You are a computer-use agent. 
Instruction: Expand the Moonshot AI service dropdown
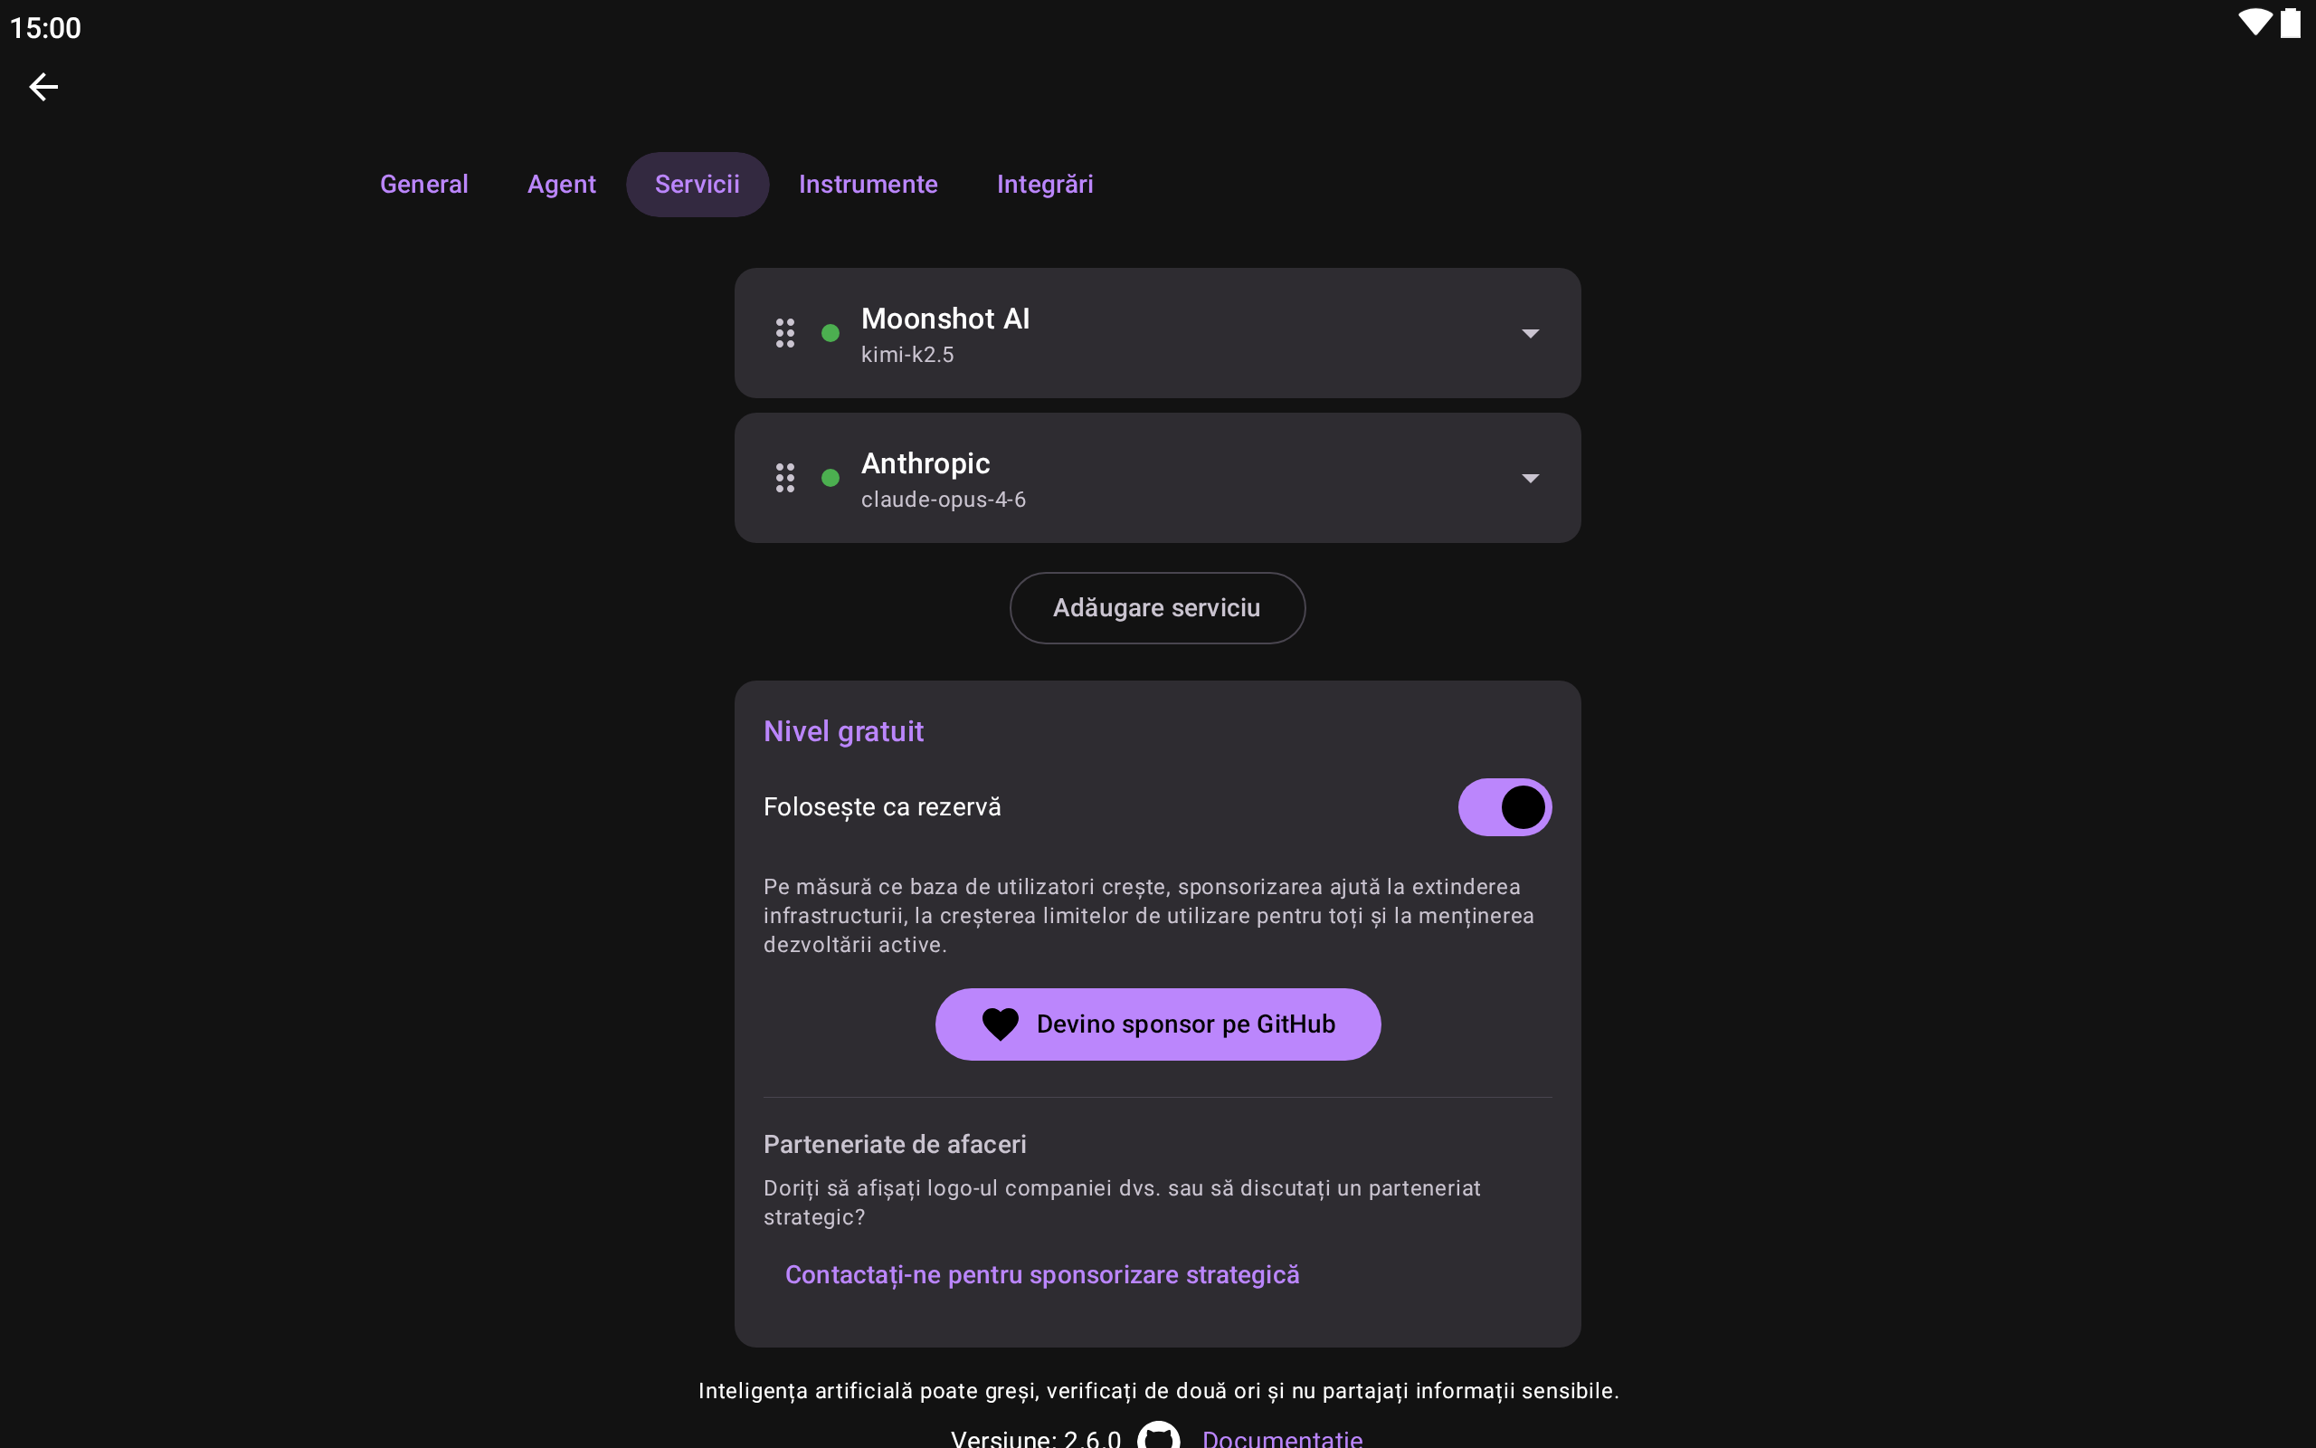1531,333
